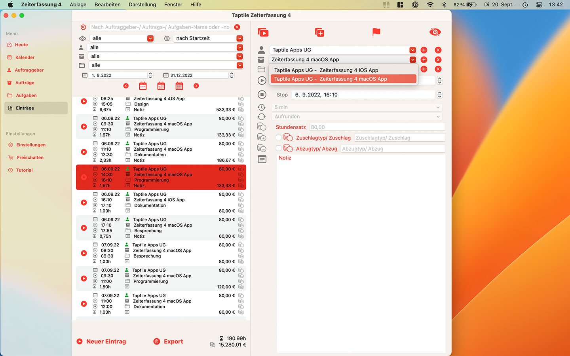This screenshot has width=570, height=356.
Task: Start timer for 06.09.22 16:10 iOS App entry
Action: (84, 203)
